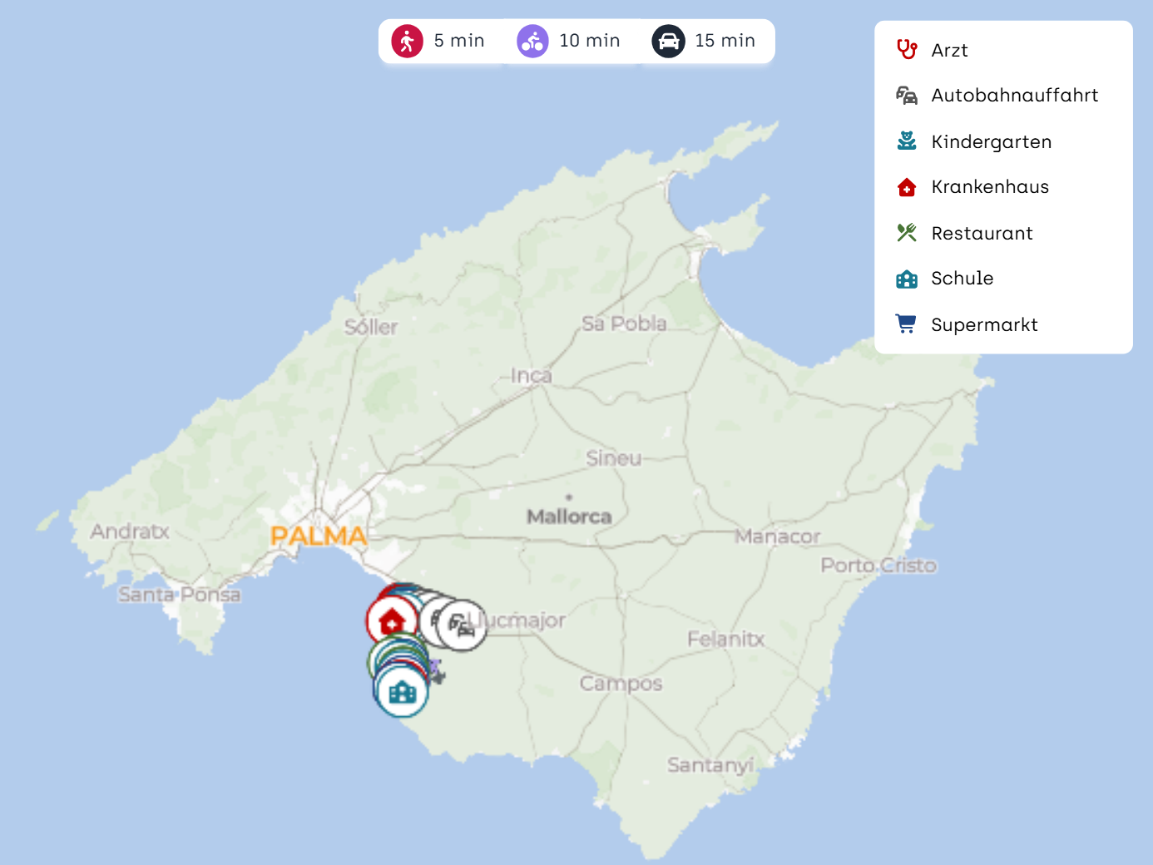Click the PALMA city label on map
The height and width of the screenshot is (865, 1153).
tap(319, 536)
